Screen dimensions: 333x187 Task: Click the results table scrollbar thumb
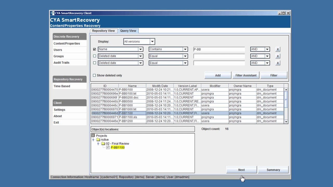pos(286,99)
